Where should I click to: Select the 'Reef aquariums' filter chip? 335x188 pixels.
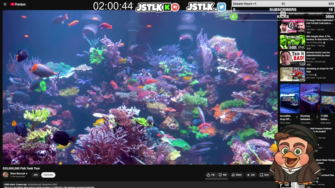click(296, 14)
